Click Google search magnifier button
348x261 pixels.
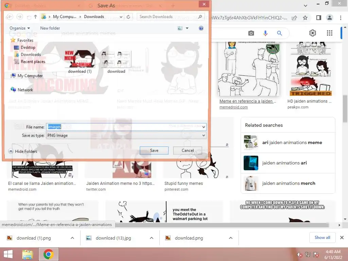(x=279, y=33)
